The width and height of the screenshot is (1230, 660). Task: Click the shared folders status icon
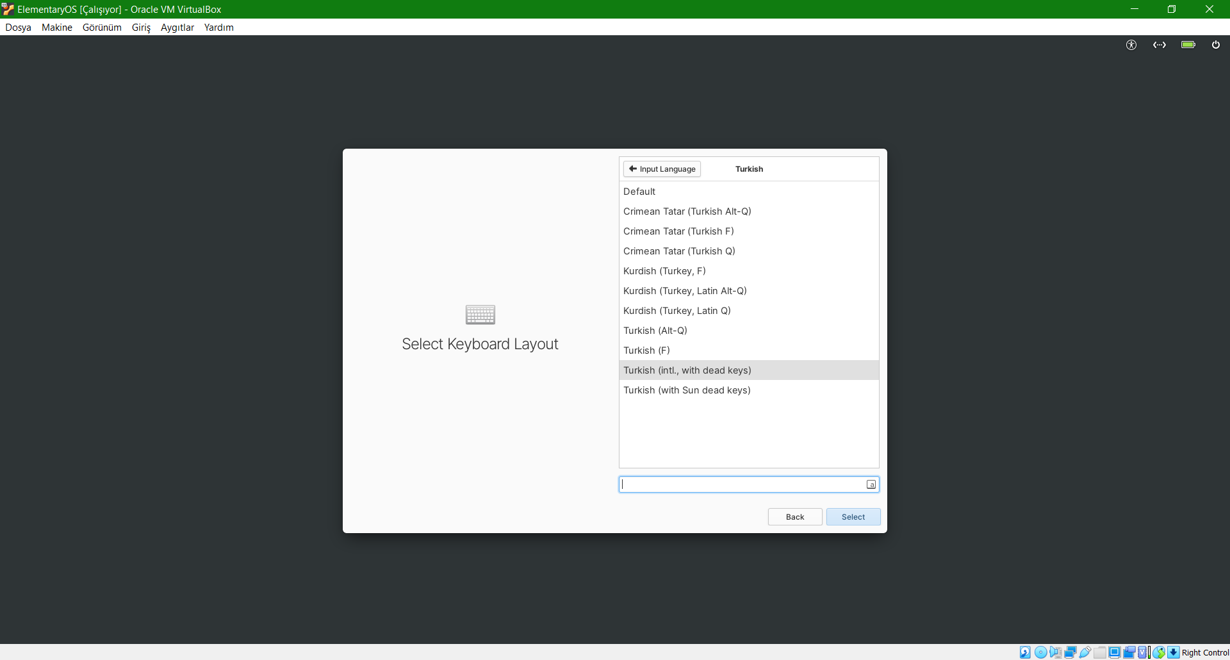tap(1100, 652)
